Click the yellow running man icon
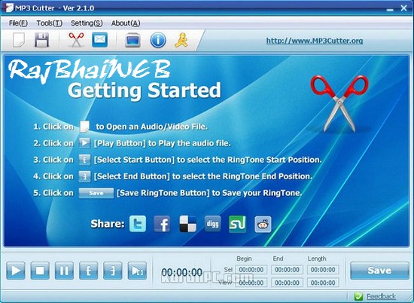 pyautogui.click(x=181, y=40)
